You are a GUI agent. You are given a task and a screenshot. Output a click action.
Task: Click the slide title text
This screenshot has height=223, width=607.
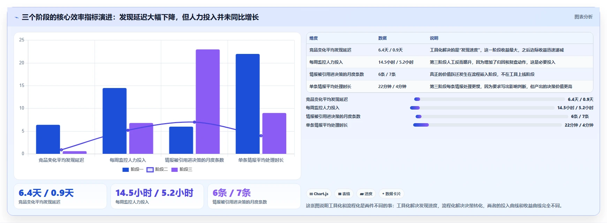click(x=140, y=17)
